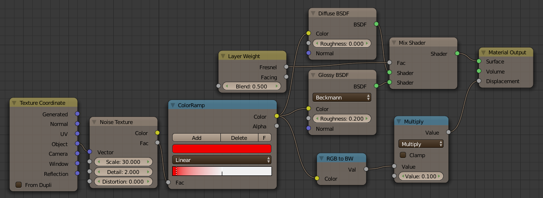543x198 pixels.
Task: Click Noise Texture Vector input socket
Action: pos(90,152)
